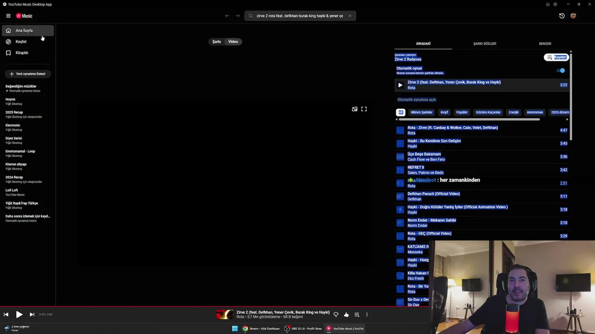This screenshot has width=595, height=334.
Task: Switch player to Video mode
Action: click(x=233, y=42)
